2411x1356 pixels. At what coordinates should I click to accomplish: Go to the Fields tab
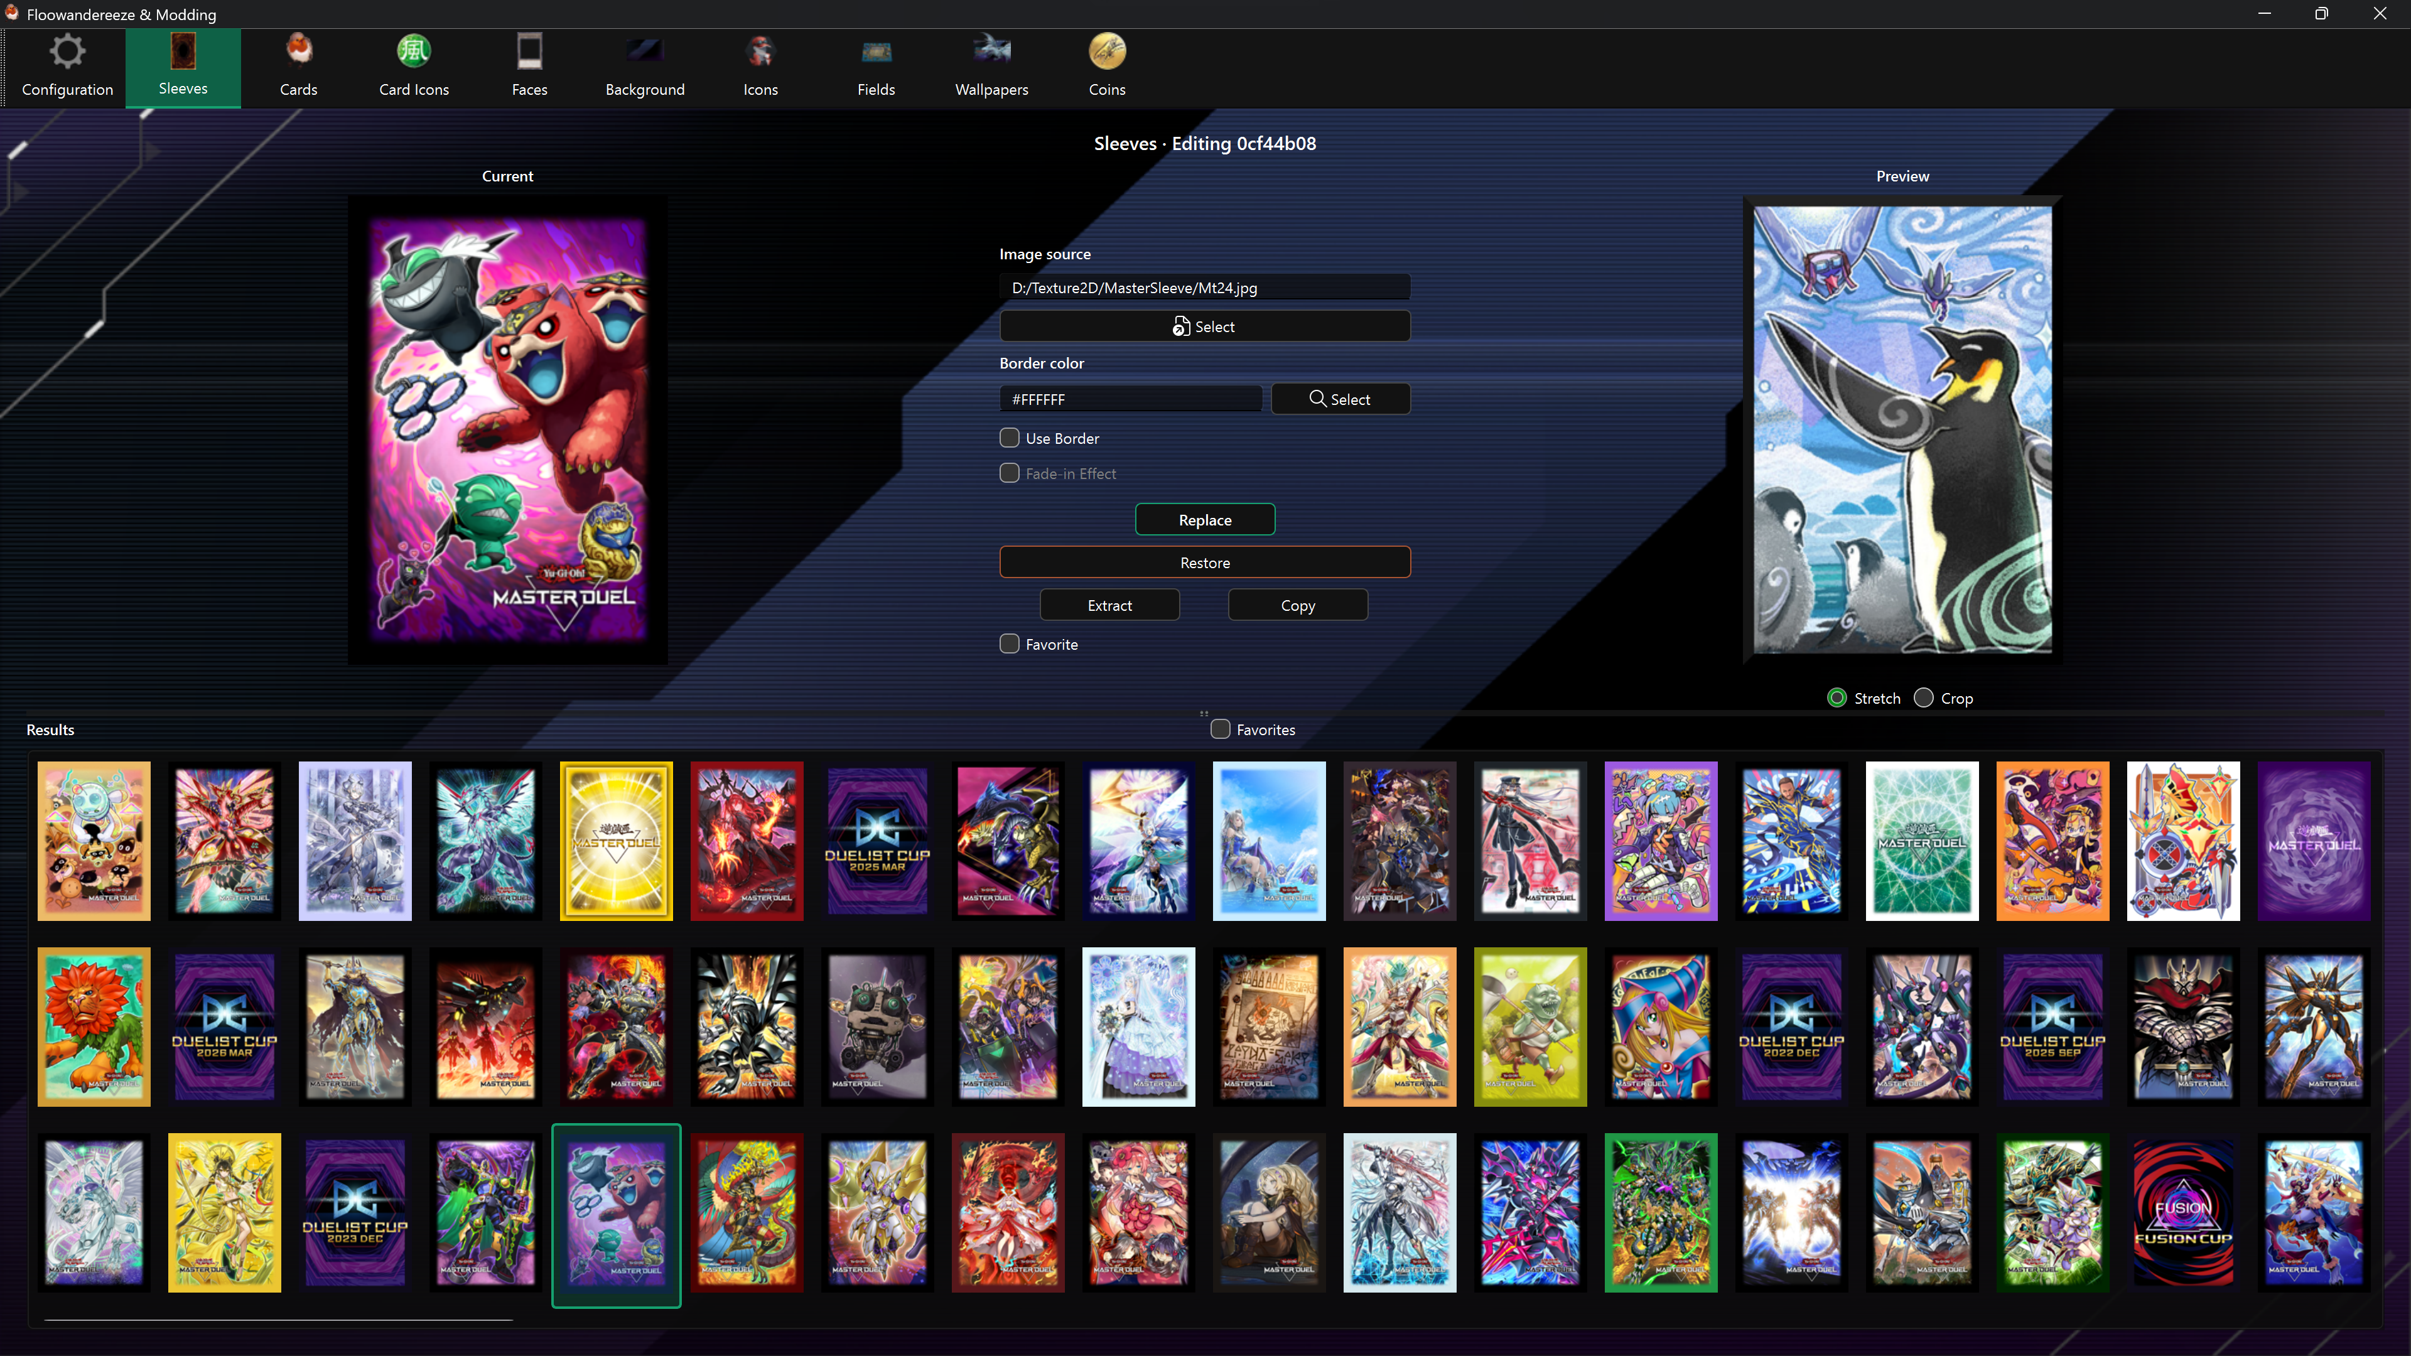(876, 67)
